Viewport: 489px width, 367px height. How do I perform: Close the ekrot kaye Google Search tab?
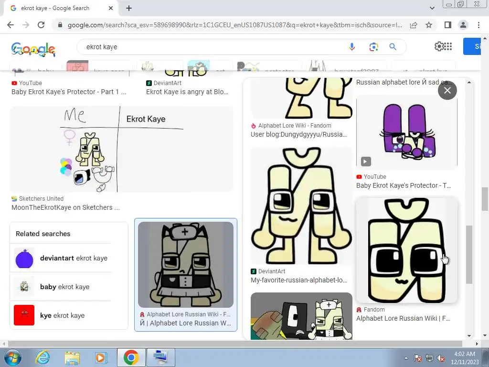click(111, 8)
